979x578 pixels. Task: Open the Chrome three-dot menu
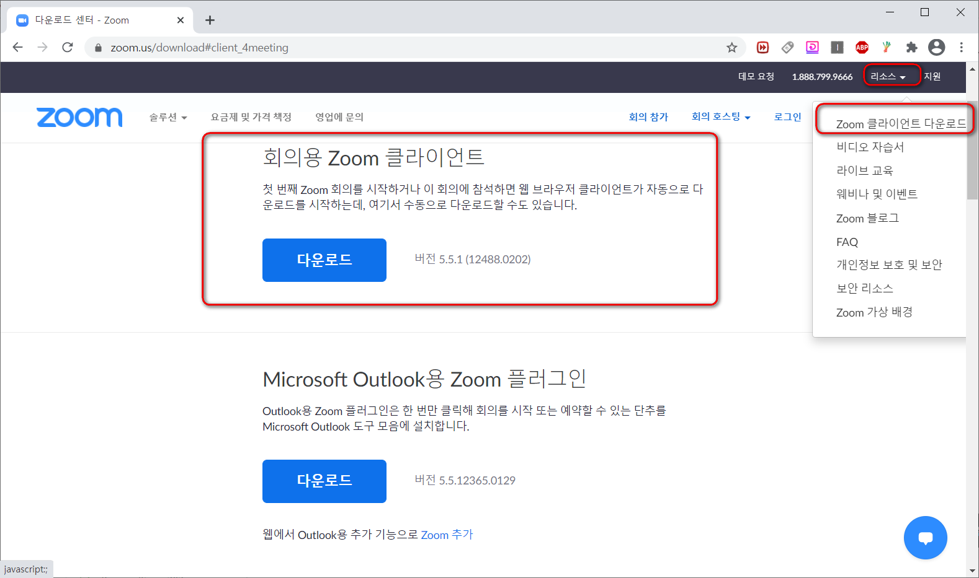click(962, 47)
